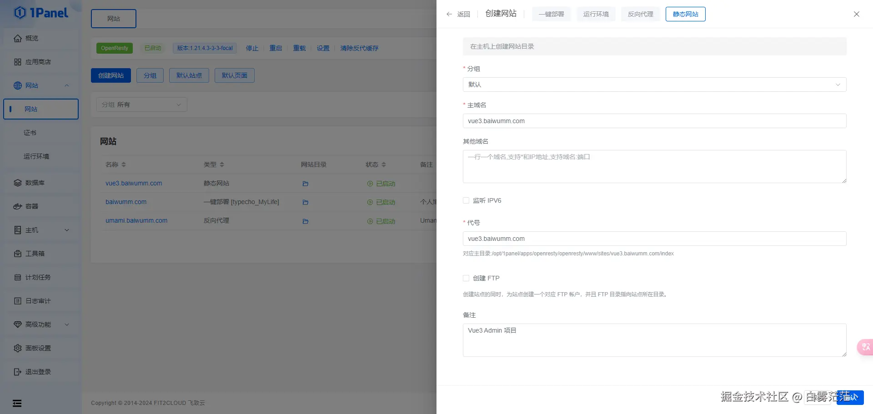Collapse the sidebar with the hamburger icon

(x=17, y=403)
